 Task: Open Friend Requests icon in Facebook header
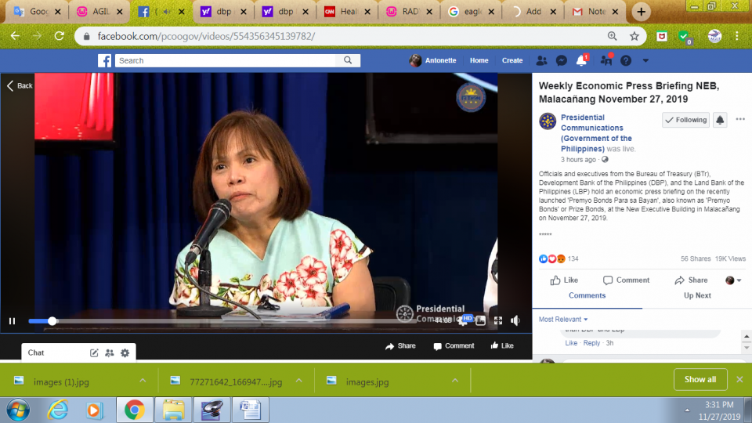click(x=540, y=60)
